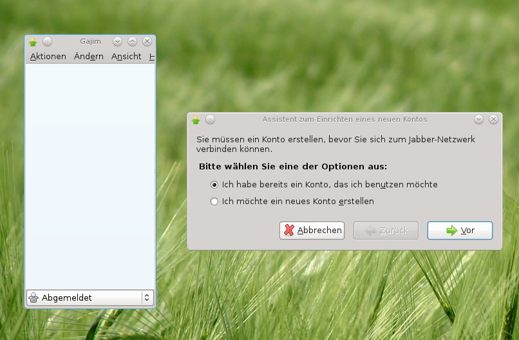Open the Ändern menu

click(x=89, y=57)
